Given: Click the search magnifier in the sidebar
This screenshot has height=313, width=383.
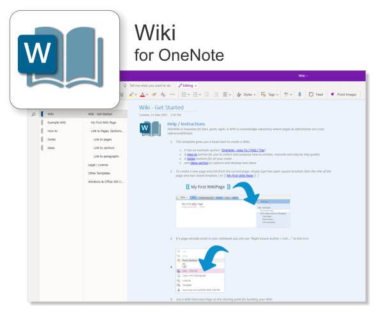Looking at the screenshot, I should pyautogui.click(x=33, y=114).
